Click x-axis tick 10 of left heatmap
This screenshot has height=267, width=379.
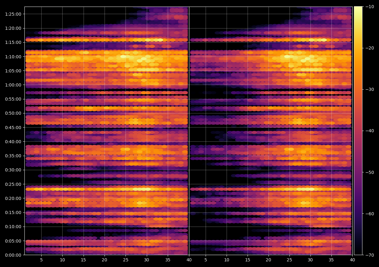coord(62,260)
